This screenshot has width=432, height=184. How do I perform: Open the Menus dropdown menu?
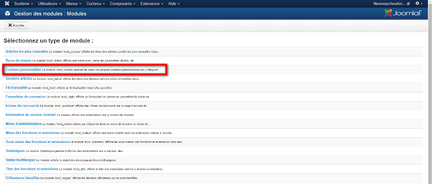(x=74, y=4)
